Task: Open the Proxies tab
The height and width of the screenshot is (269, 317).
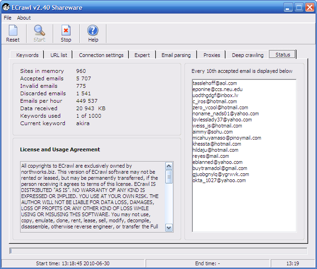Action: [212, 55]
